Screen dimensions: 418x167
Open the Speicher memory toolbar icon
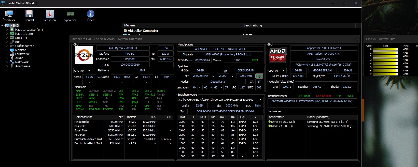(70, 16)
